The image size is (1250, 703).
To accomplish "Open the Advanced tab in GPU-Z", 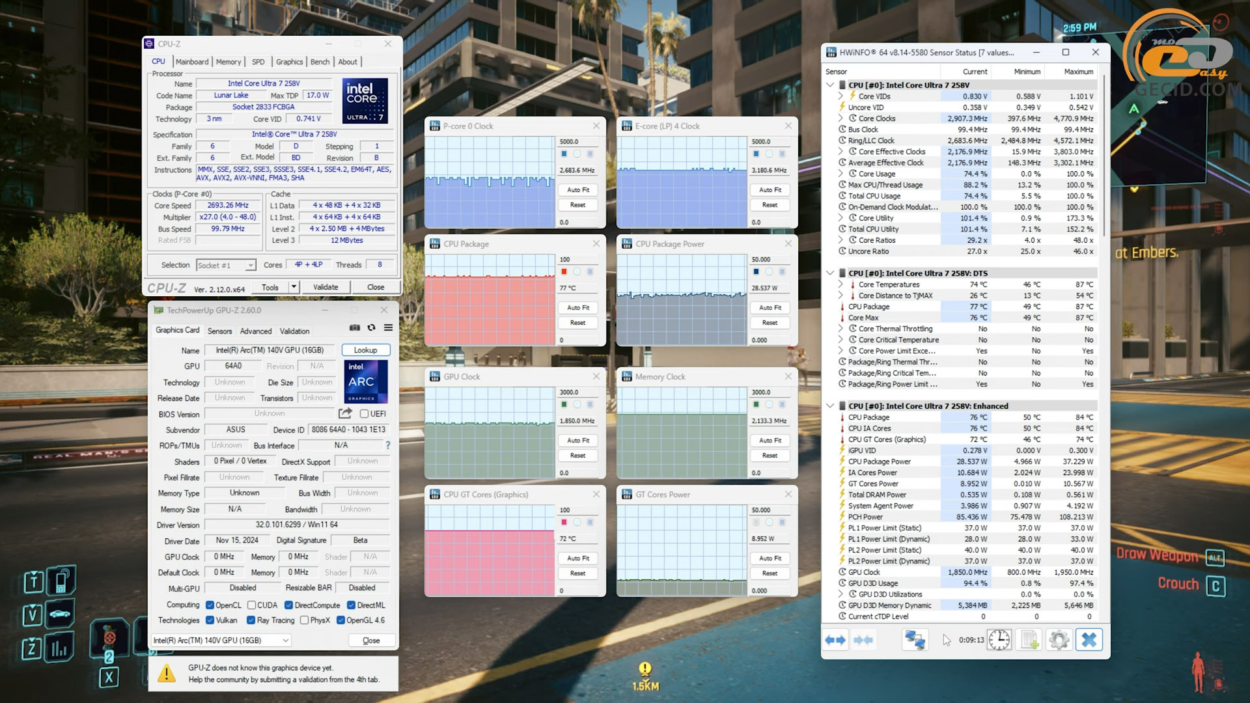I will pyautogui.click(x=256, y=331).
